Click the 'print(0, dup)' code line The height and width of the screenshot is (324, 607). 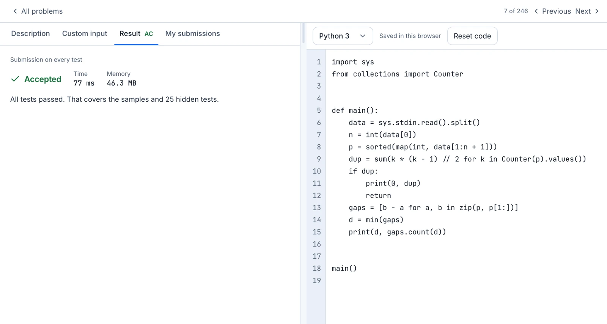tap(393, 183)
